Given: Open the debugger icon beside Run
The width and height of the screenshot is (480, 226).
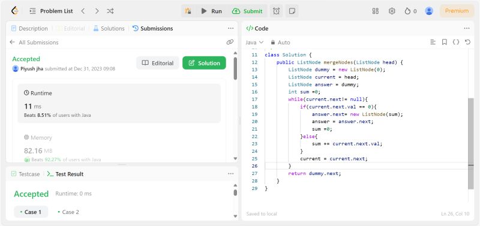Looking at the screenshot, I should point(188,11).
